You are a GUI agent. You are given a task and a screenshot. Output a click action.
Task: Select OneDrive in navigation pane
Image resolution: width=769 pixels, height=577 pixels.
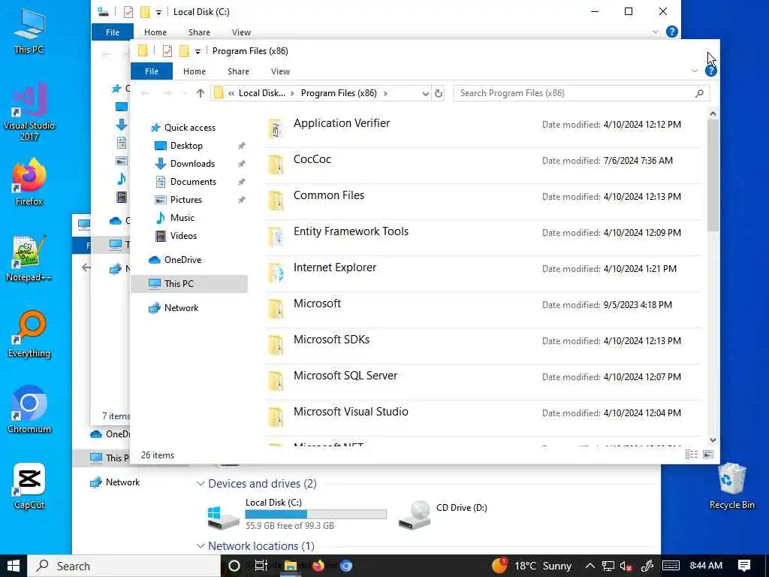pos(182,259)
